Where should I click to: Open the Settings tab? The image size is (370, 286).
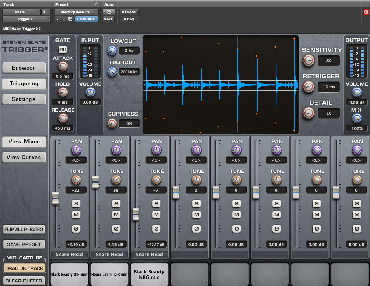pyautogui.click(x=24, y=99)
